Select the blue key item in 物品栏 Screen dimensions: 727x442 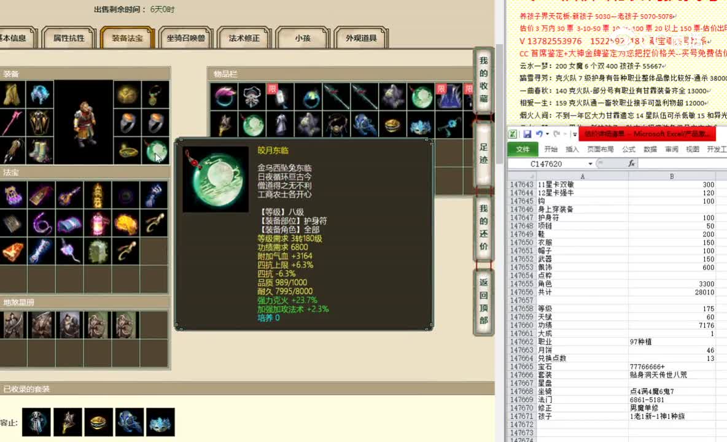[x=449, y=125]
